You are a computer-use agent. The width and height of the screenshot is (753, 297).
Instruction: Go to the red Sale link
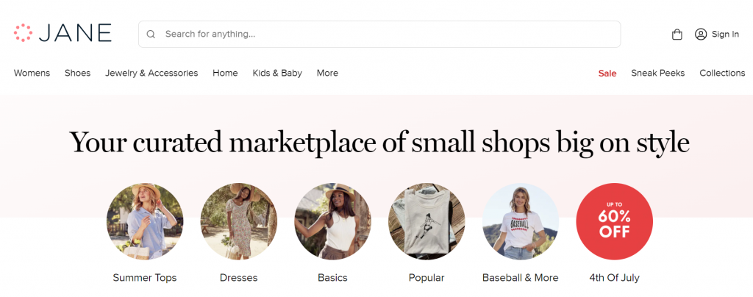pyautogui.click(x=607, y=74)
